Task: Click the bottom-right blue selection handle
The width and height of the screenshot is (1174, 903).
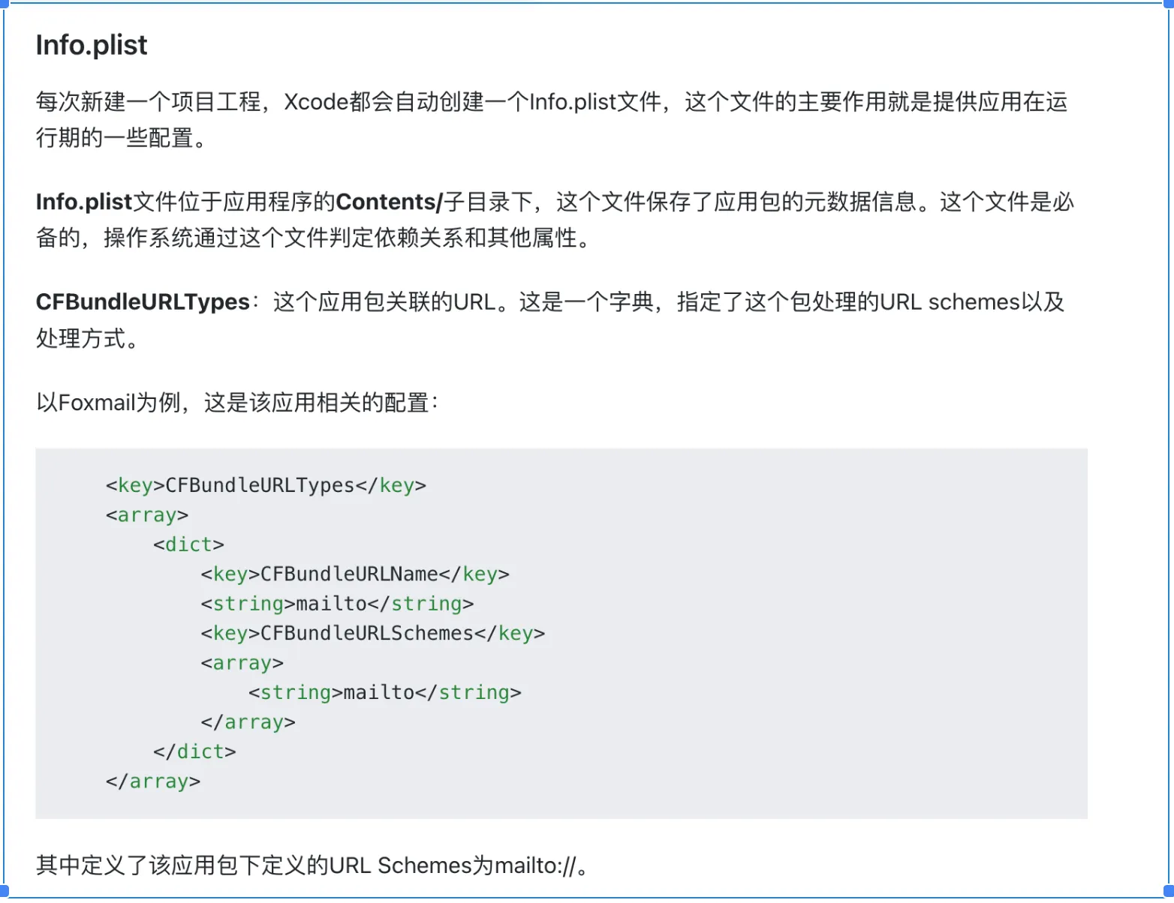Action: (1166, 892)
